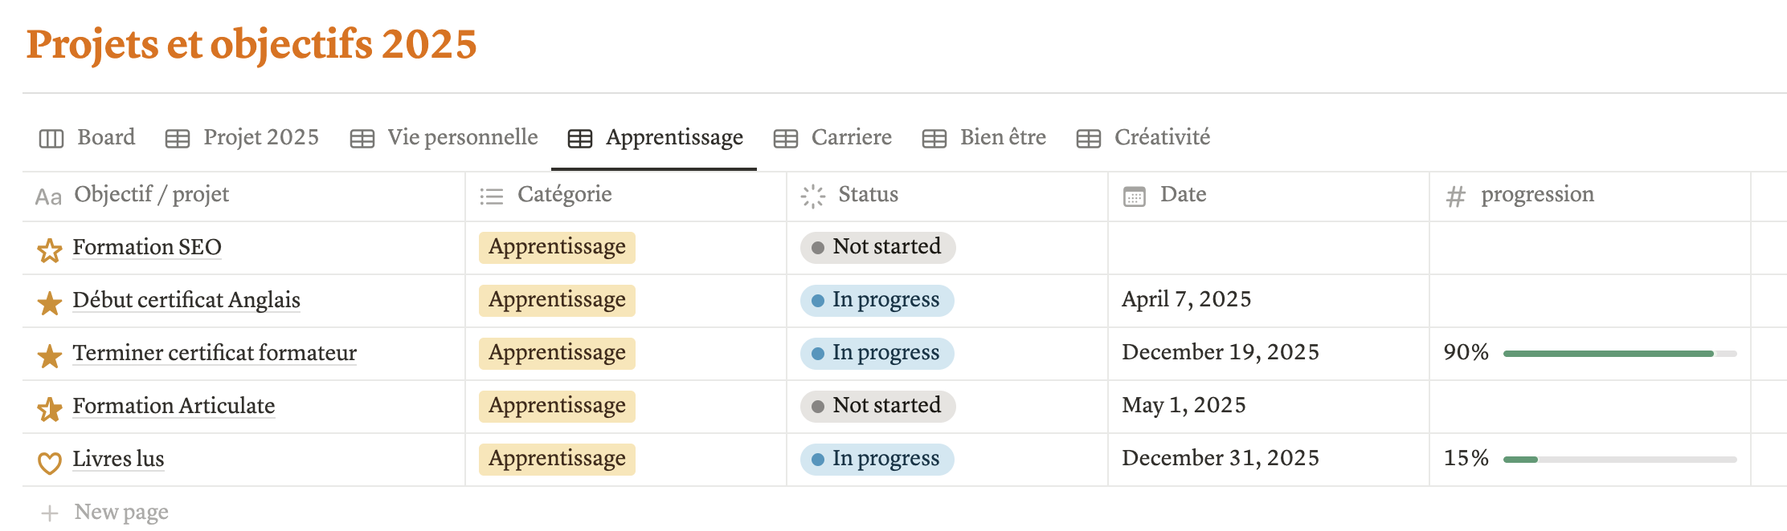Click the empty Date cell for Formation SEO

(x=1268, y=247)
